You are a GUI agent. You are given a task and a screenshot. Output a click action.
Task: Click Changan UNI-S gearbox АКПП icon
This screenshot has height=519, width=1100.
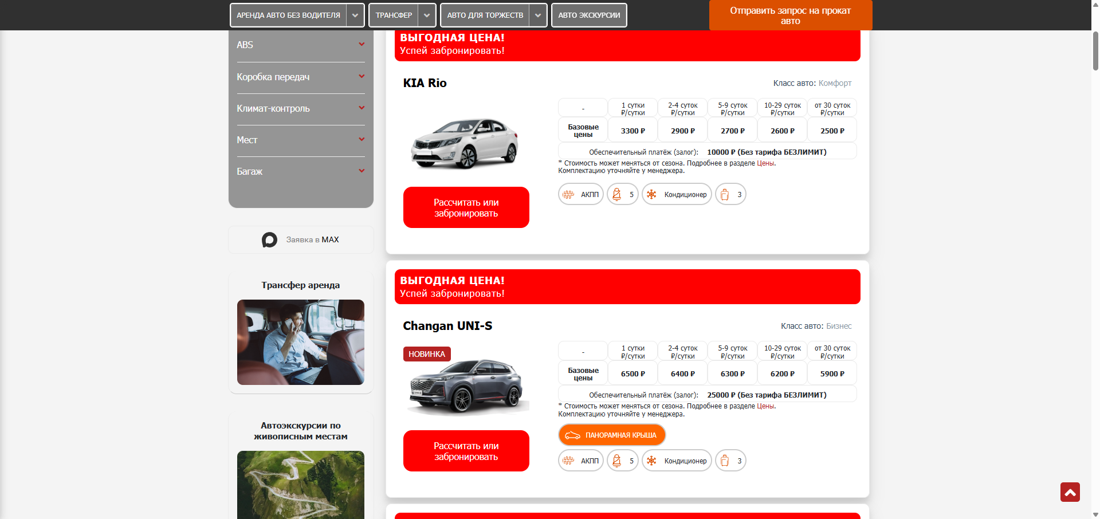(568, 461)
